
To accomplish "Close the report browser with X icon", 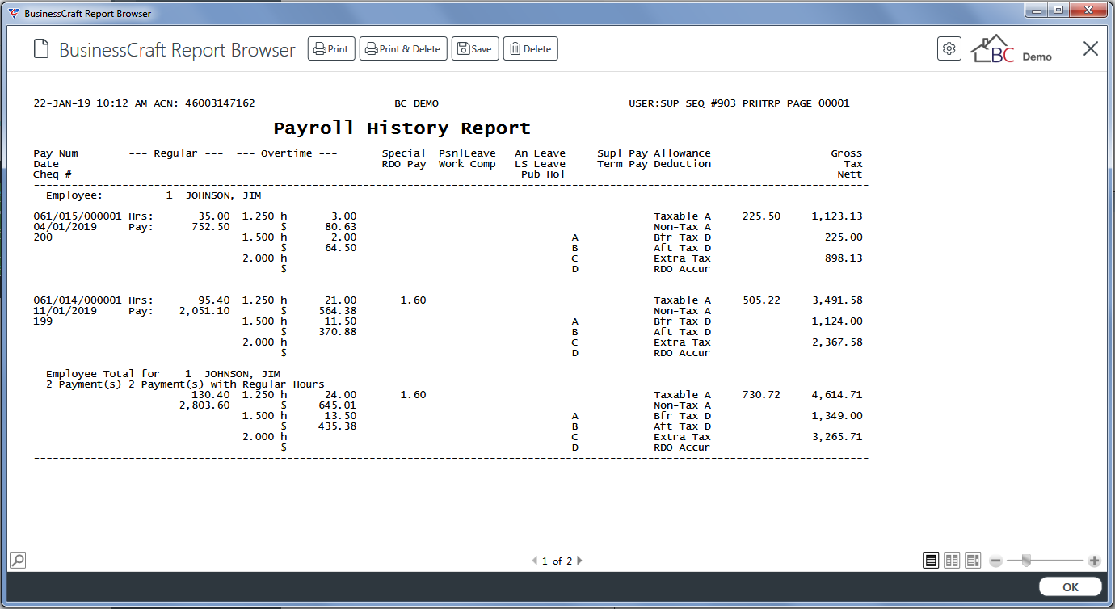I will [x=1091, y=48].
